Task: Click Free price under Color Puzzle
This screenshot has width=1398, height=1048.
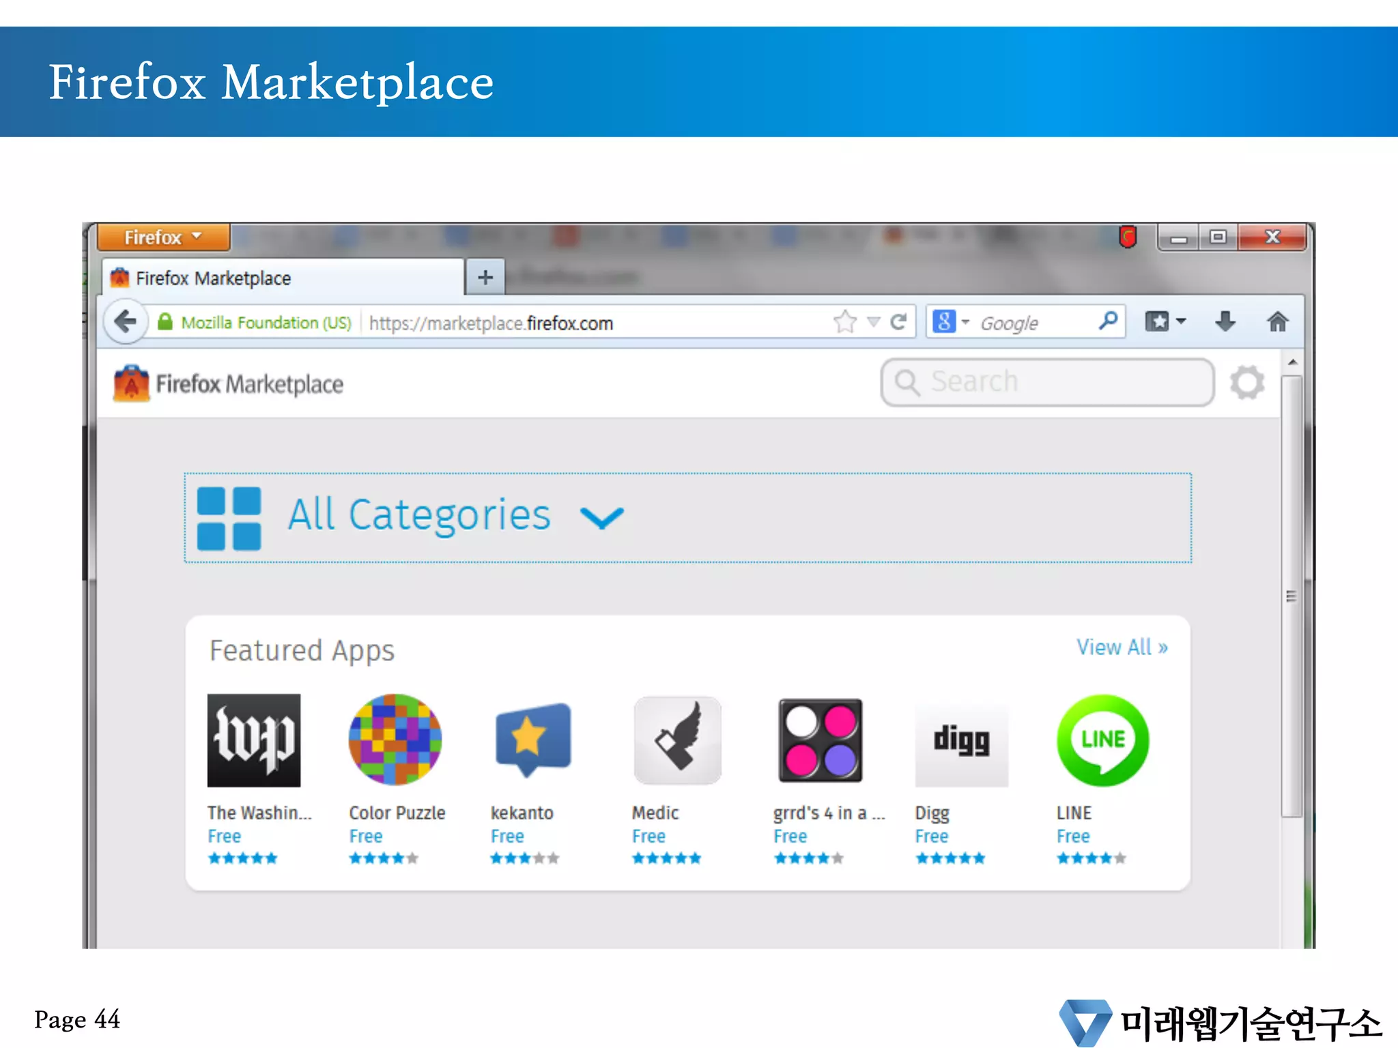Action: click(366, 836)
